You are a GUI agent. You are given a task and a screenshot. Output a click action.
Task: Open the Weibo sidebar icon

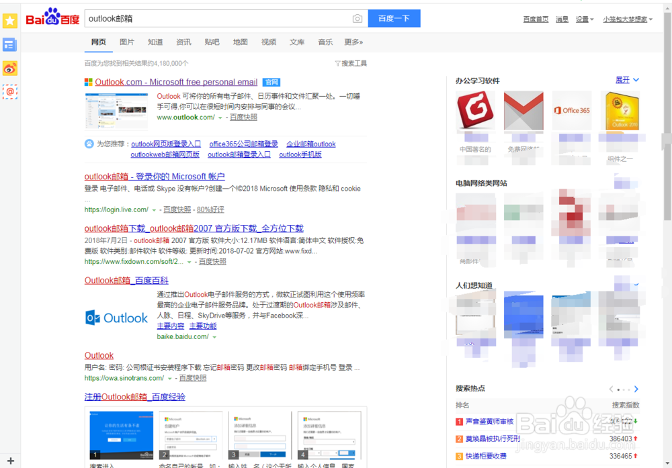10,68
